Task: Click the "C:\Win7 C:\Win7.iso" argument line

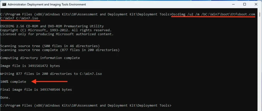Action: 20,18
